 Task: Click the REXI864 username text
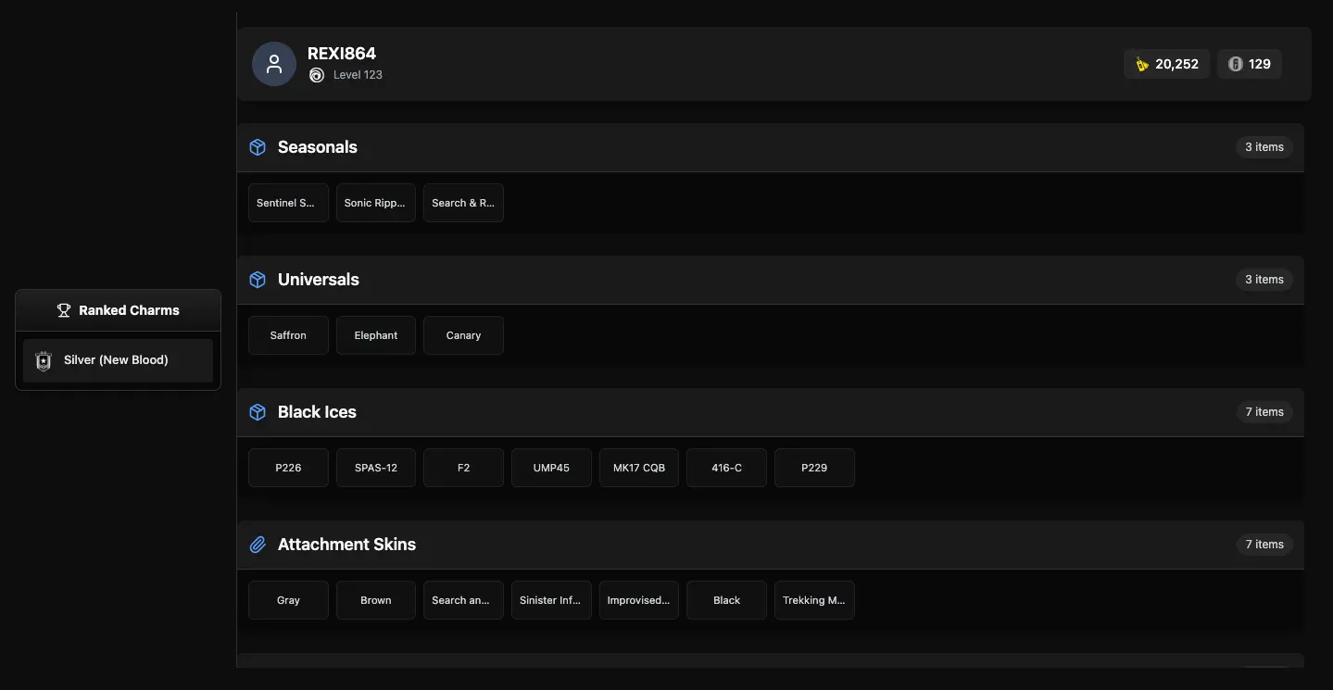coord(342,54)
